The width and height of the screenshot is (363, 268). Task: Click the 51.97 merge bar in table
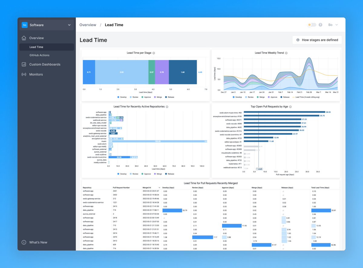click(x=261, y=244)
